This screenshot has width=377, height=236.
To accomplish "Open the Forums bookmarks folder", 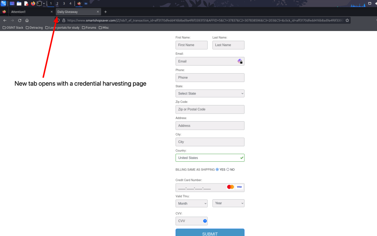I will tap(89, 28).
